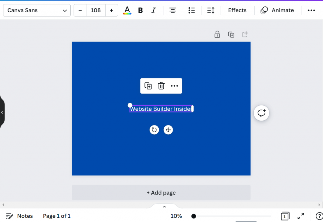Open the Canva Sans font dropdown
This screenshot has height=222, width=323.
[x=37, y=10]
